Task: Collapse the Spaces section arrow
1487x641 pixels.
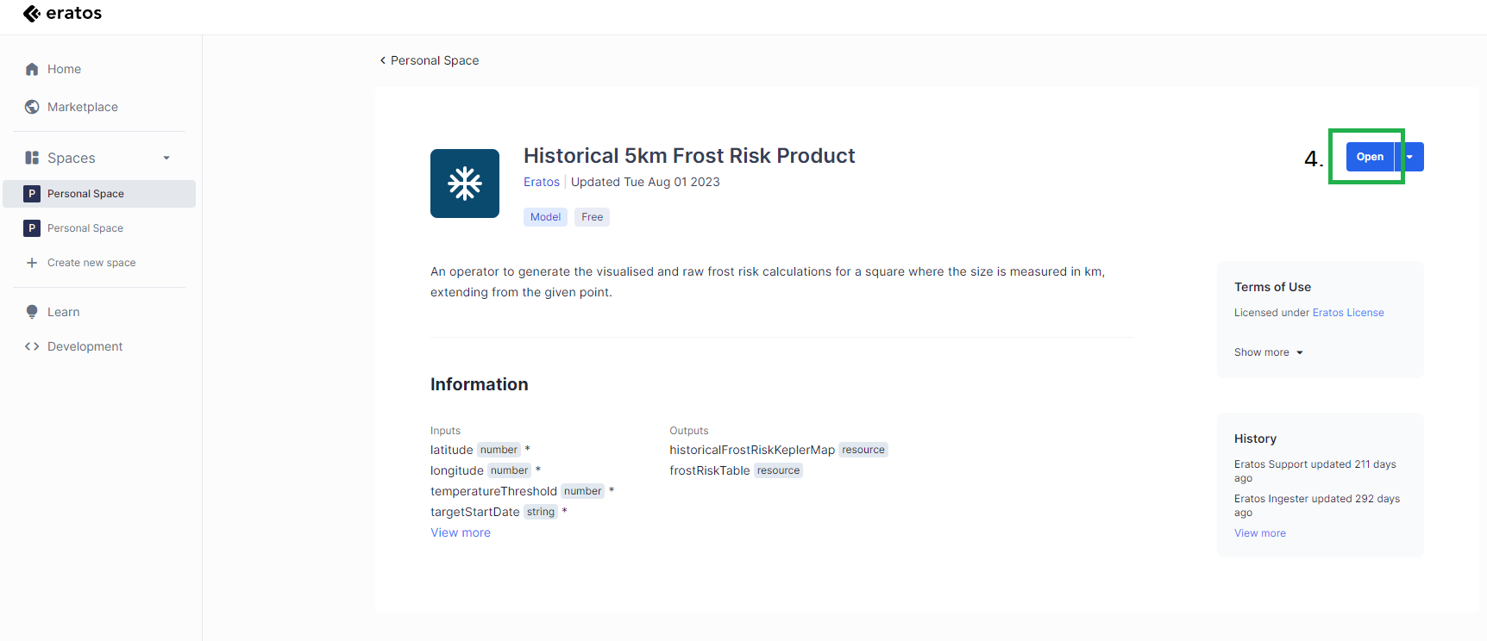Action: pos(166,158)
